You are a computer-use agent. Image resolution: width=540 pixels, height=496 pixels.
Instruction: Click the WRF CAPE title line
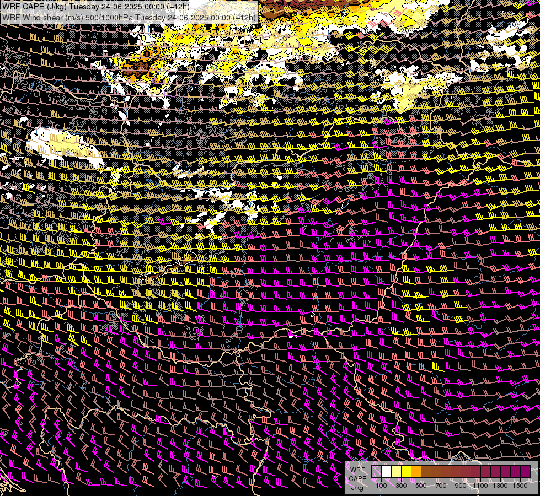pos(96,6)
